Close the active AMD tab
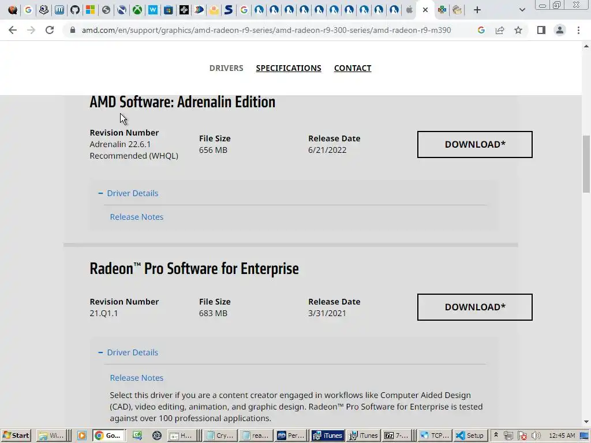The image size is (591, 443). pyautogui.click(x=425, y=10)
